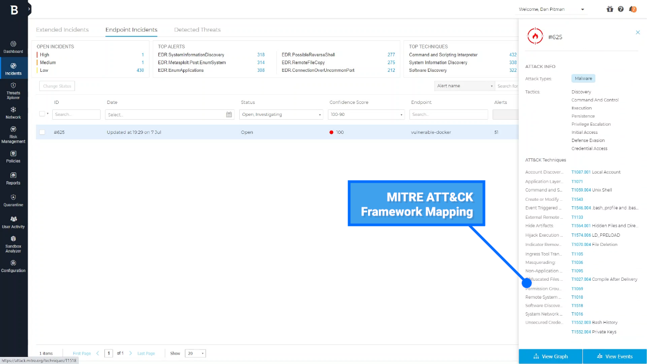Click the High open incidents count

[x=143, y=55]
